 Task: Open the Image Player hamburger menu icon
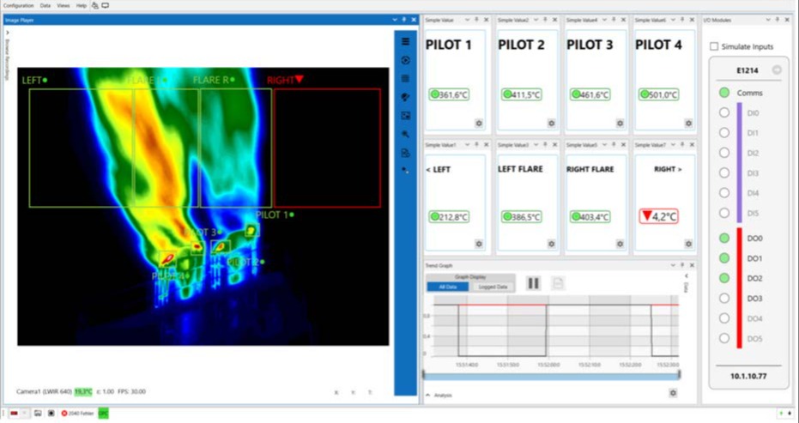click(406, 42)
